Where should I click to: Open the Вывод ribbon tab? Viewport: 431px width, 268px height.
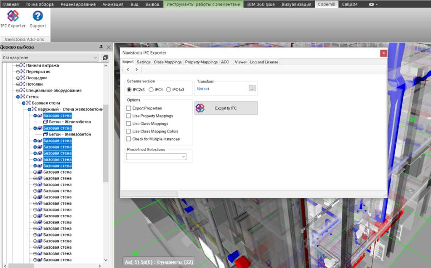point(152,4)
